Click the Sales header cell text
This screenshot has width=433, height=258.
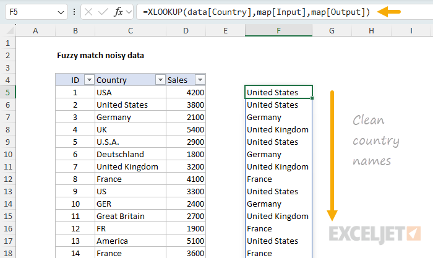point(178,80)
